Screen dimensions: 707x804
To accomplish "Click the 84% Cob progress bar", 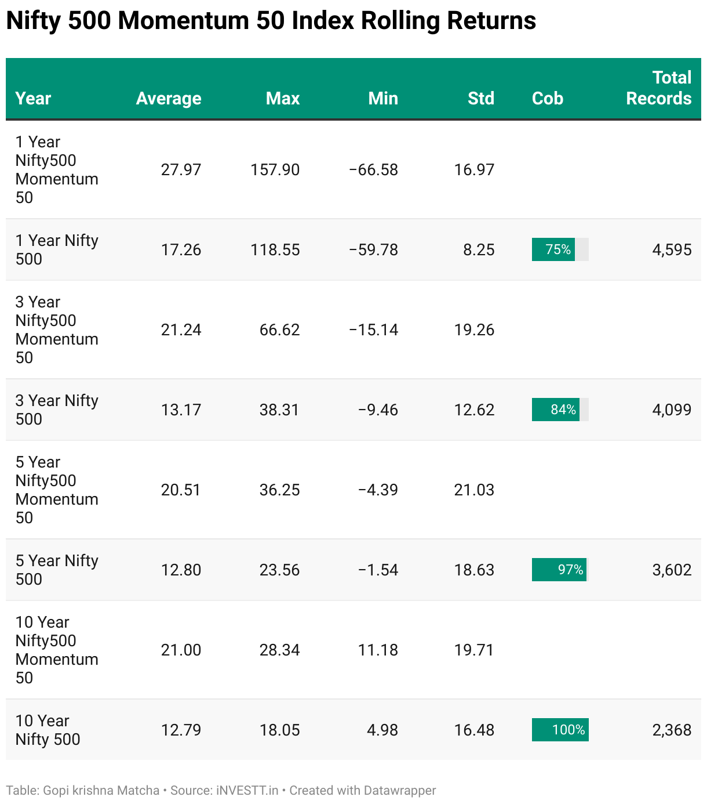I will coord(560,410).
